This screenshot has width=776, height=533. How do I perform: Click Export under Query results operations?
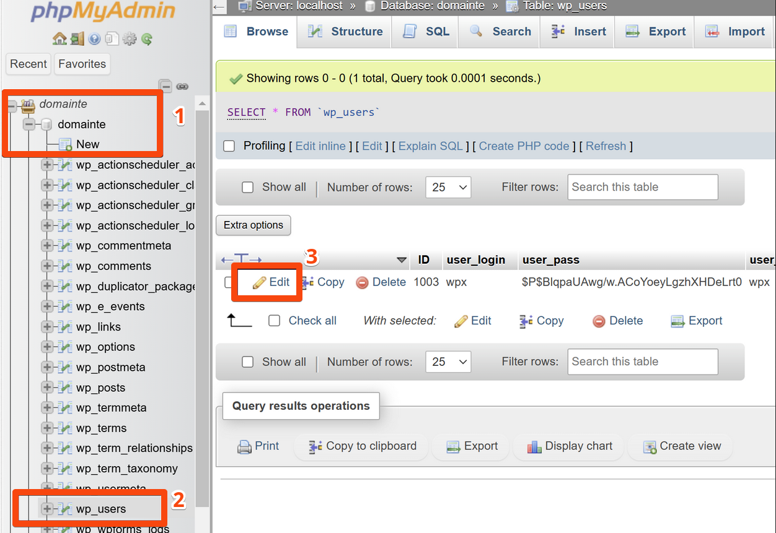[x=472, y=446]
